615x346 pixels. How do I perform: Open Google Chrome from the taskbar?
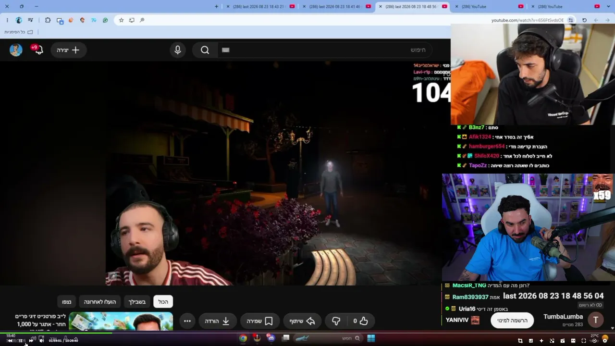[243, 338]
